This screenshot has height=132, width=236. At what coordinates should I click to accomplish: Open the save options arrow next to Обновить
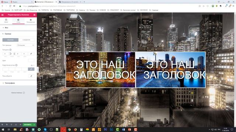click(x=34, y=125)
